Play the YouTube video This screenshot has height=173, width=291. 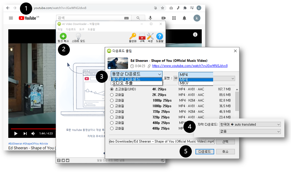[16, 133]
